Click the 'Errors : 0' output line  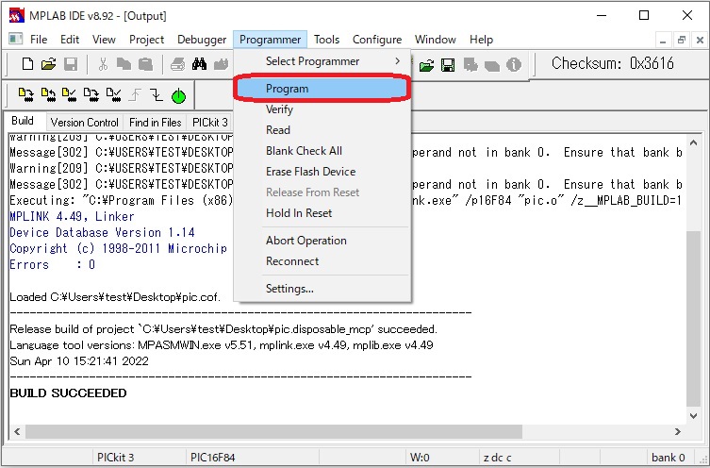pyautogui.click(x=52, y=264)
